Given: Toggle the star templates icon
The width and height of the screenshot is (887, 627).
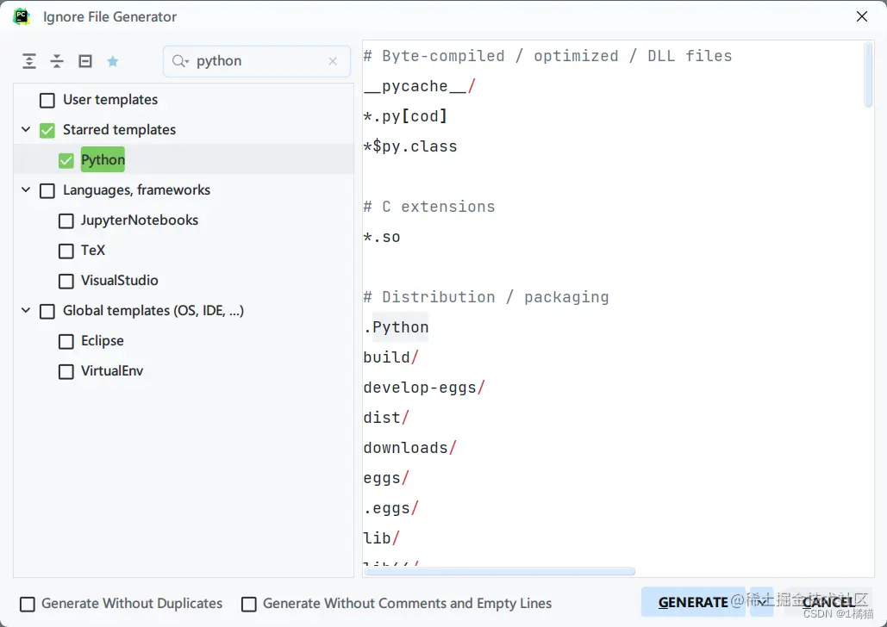Looking at the screenshot, I should [113, 61].
